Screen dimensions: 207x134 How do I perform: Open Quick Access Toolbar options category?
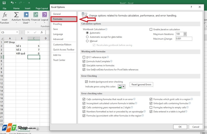coord(64,50)
